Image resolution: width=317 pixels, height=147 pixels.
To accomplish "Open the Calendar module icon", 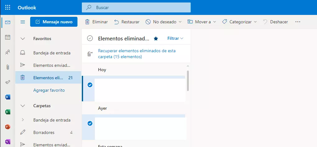I will [8, 37].
